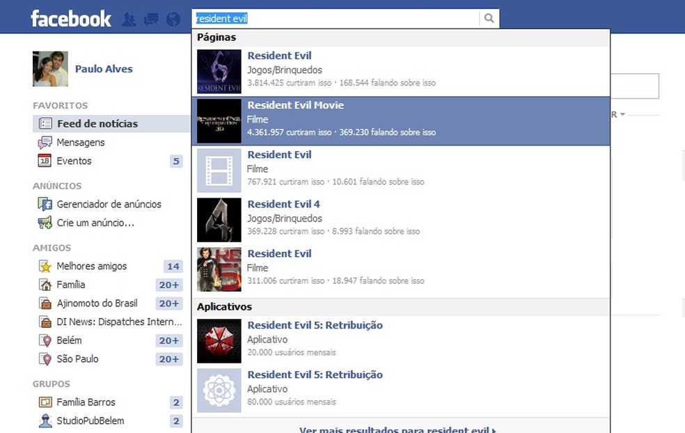Click the film strip placeholder thumbnail
Screen dimensions: 685x433
(x=219, y=171)
